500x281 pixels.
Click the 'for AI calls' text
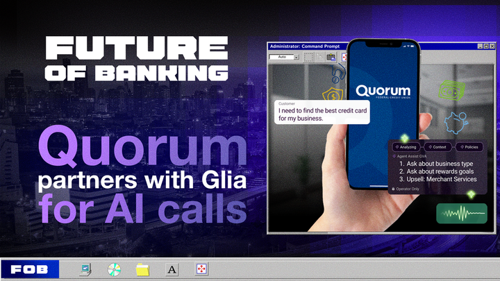coord(142,210)
